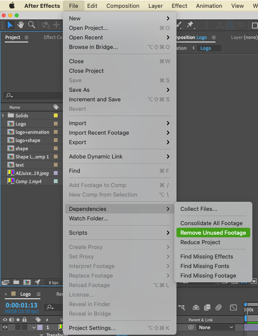Select the Zoom magnifier tool
The width and height of the screenshot is (258, 336).
point(32,25)
